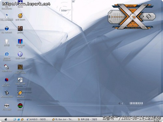Adjust the last equalizer band slider
The height and width of the screenshot is (122, 163).
[x=125, y=17]
